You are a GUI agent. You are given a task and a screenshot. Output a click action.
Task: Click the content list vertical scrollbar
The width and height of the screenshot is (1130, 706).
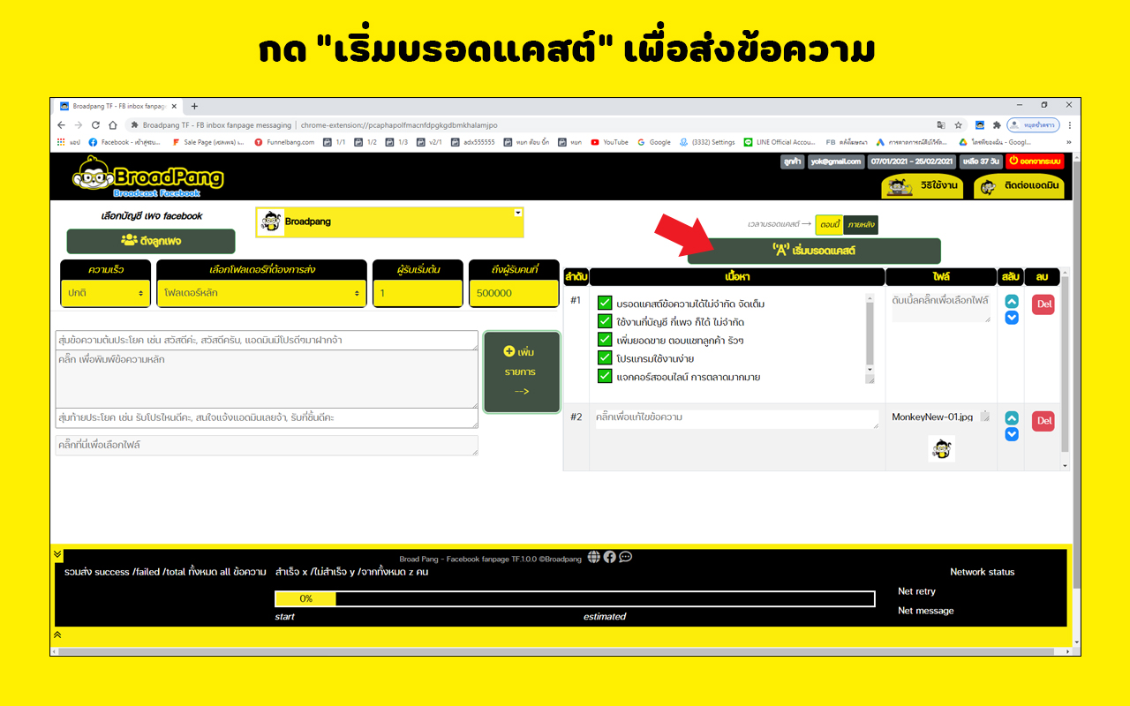point(1065,369)
